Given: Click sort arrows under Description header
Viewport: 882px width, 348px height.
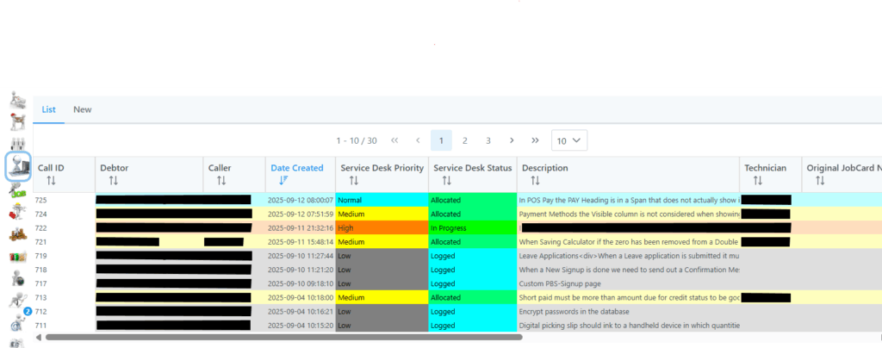Looking at the screenshot, I should click(x=535, y=181).
